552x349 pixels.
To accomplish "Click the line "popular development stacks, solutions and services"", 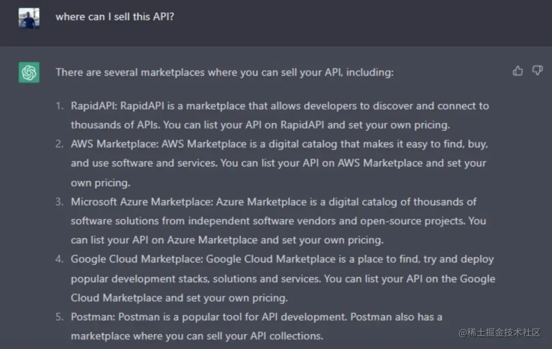I will click(283, 279).
